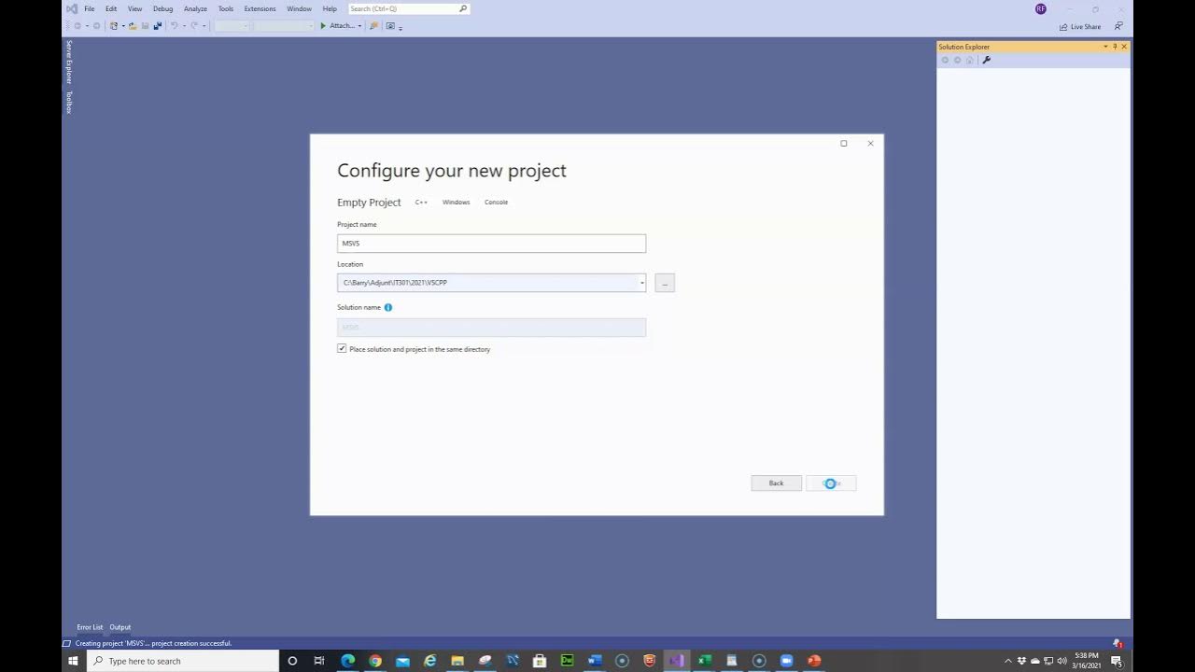The height and width of the screenshot is (672, 1195).
Task: Click the Task View taskbar icon
Action: [x=319, y=661]
